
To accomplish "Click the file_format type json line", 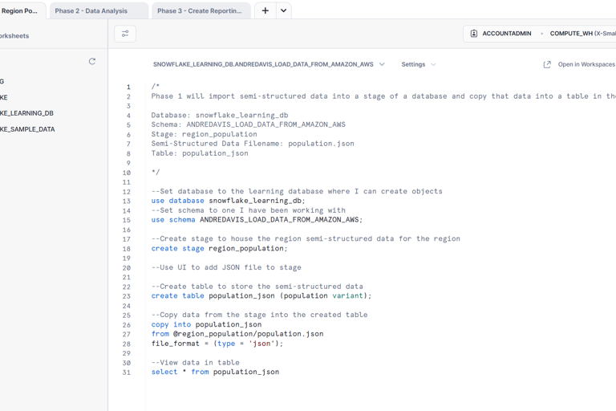I will pyautogui.click(x=217, y=344).
